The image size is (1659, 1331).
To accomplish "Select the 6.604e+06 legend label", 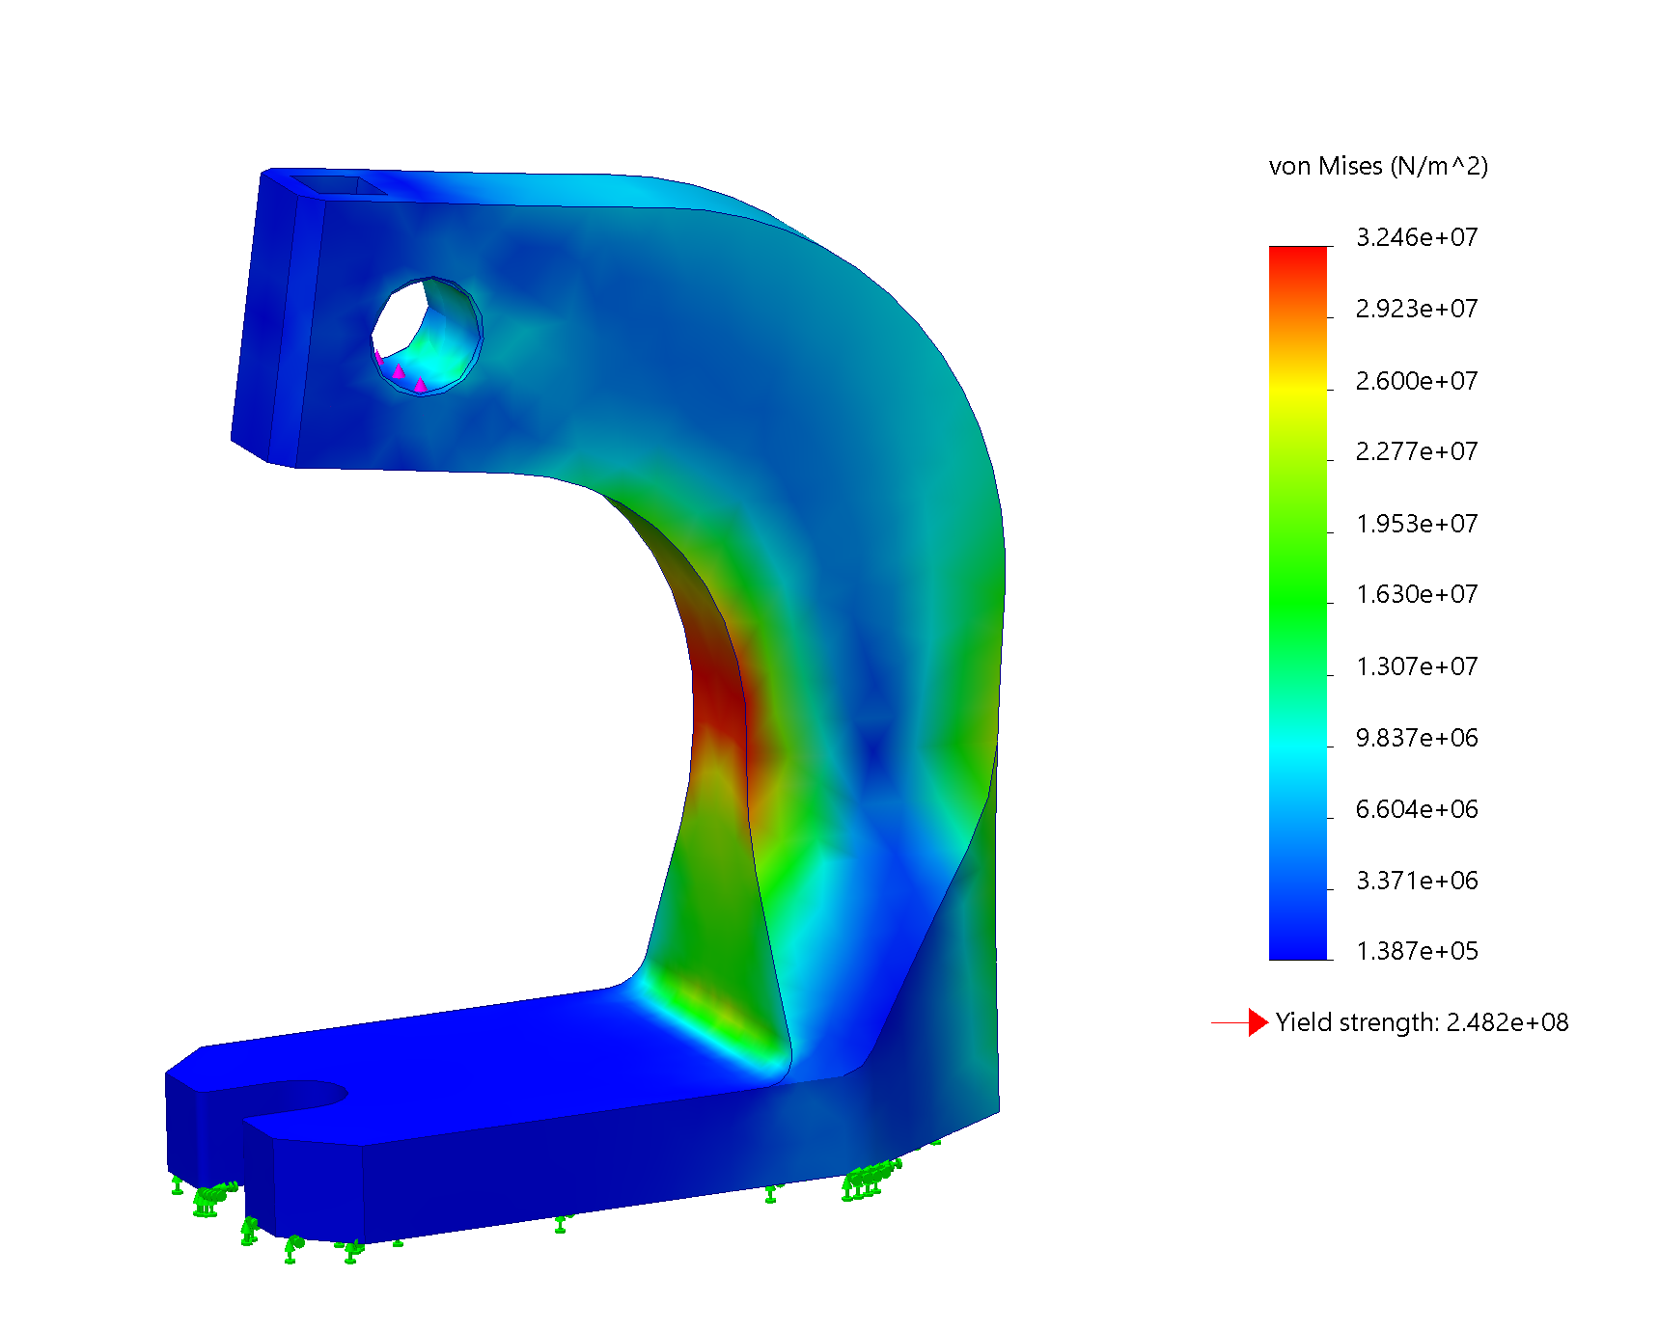I will tap(1416, 809).
